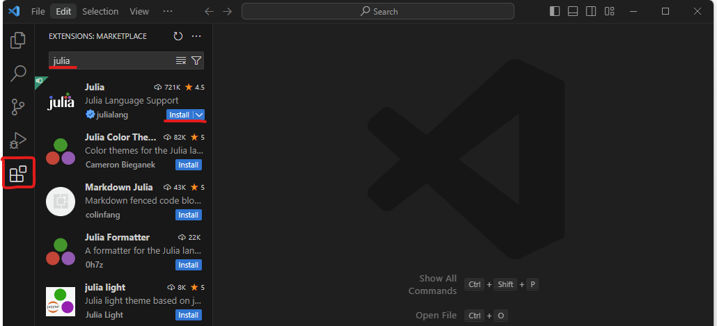Screen dimensions: 717x326
Task: Install Julia Formatter extension
Action: tap(189, 265)
